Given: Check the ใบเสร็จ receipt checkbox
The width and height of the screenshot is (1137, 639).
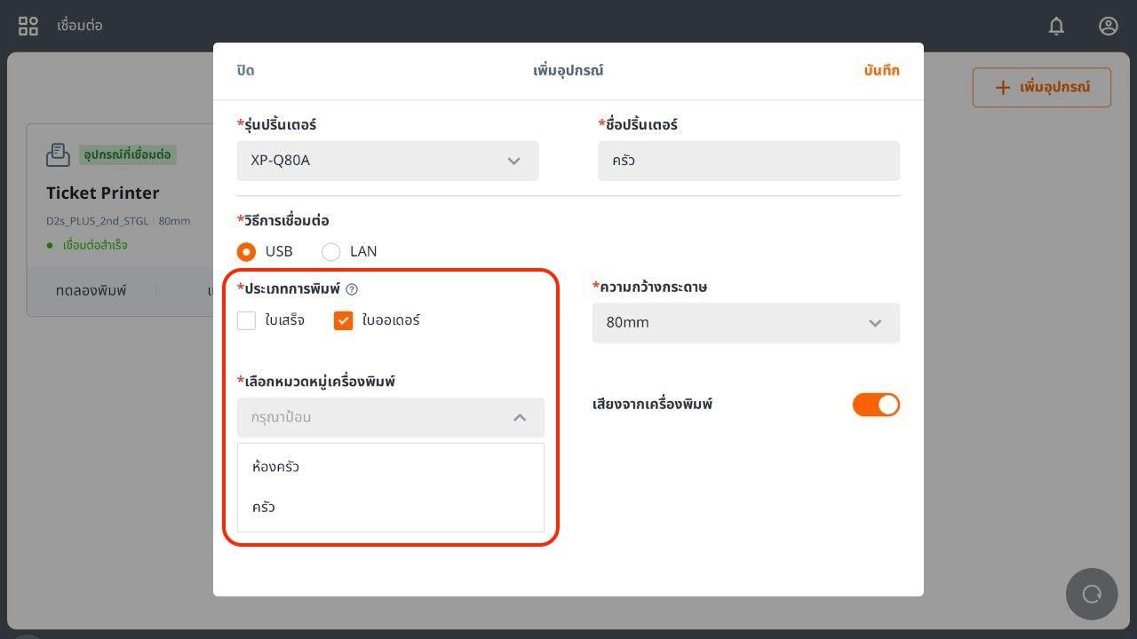Looking at the screenshot, I should (247, 320).
